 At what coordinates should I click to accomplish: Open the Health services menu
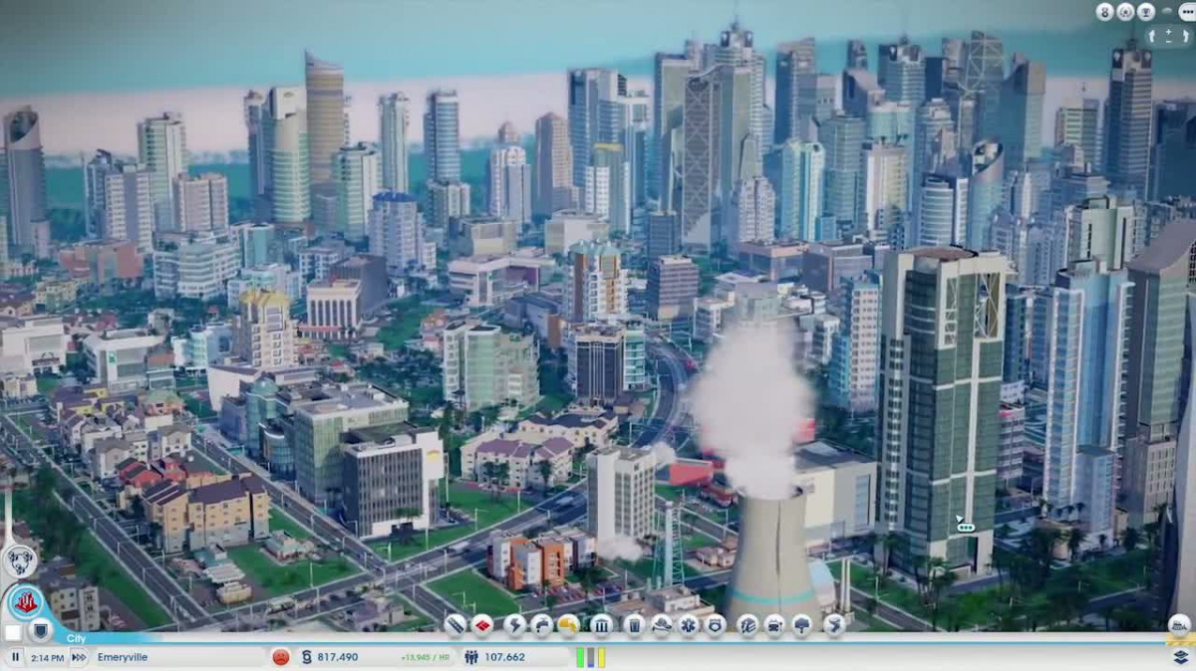click(x=688, y=625)
